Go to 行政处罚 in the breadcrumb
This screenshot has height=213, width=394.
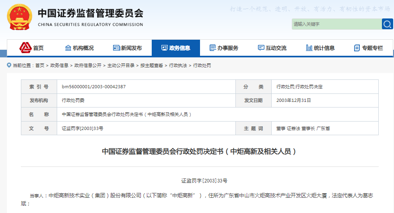click(202, 65)
